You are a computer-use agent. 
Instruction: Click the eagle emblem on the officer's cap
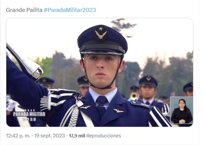coord(101,35)
